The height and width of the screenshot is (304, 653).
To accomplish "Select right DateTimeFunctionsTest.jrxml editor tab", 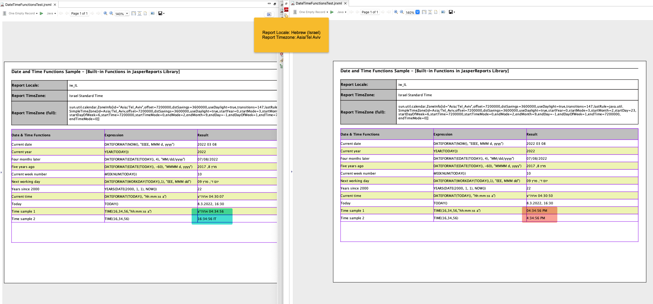I will (318, 3).
